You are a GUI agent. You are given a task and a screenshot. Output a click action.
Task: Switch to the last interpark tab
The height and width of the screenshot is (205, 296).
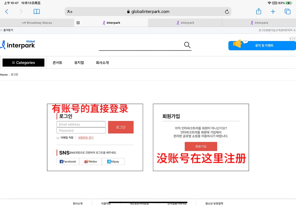pos(259,23)
